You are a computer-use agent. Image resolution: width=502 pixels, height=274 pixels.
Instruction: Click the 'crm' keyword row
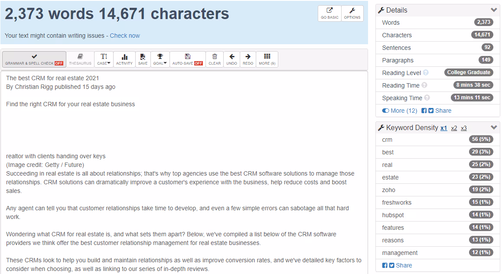point(438,140)
